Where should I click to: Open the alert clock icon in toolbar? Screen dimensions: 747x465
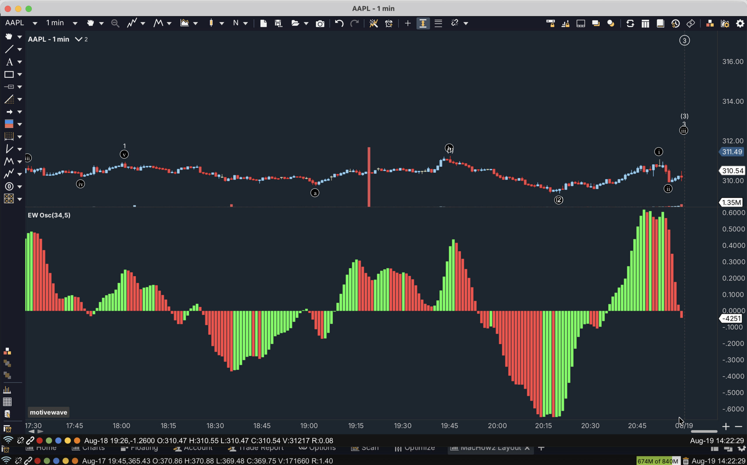(x=389, y=23)
